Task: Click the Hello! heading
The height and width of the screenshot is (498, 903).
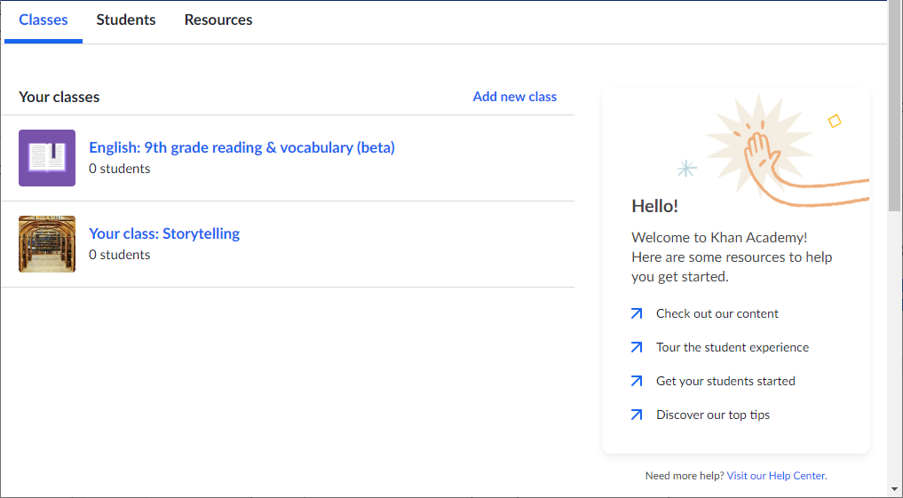Action: [x=654, y=206]
